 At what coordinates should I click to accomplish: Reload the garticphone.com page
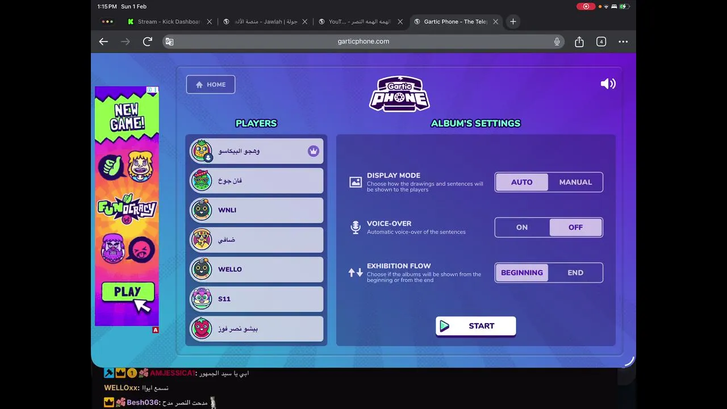pyautogui.click(x=148, y=41)
